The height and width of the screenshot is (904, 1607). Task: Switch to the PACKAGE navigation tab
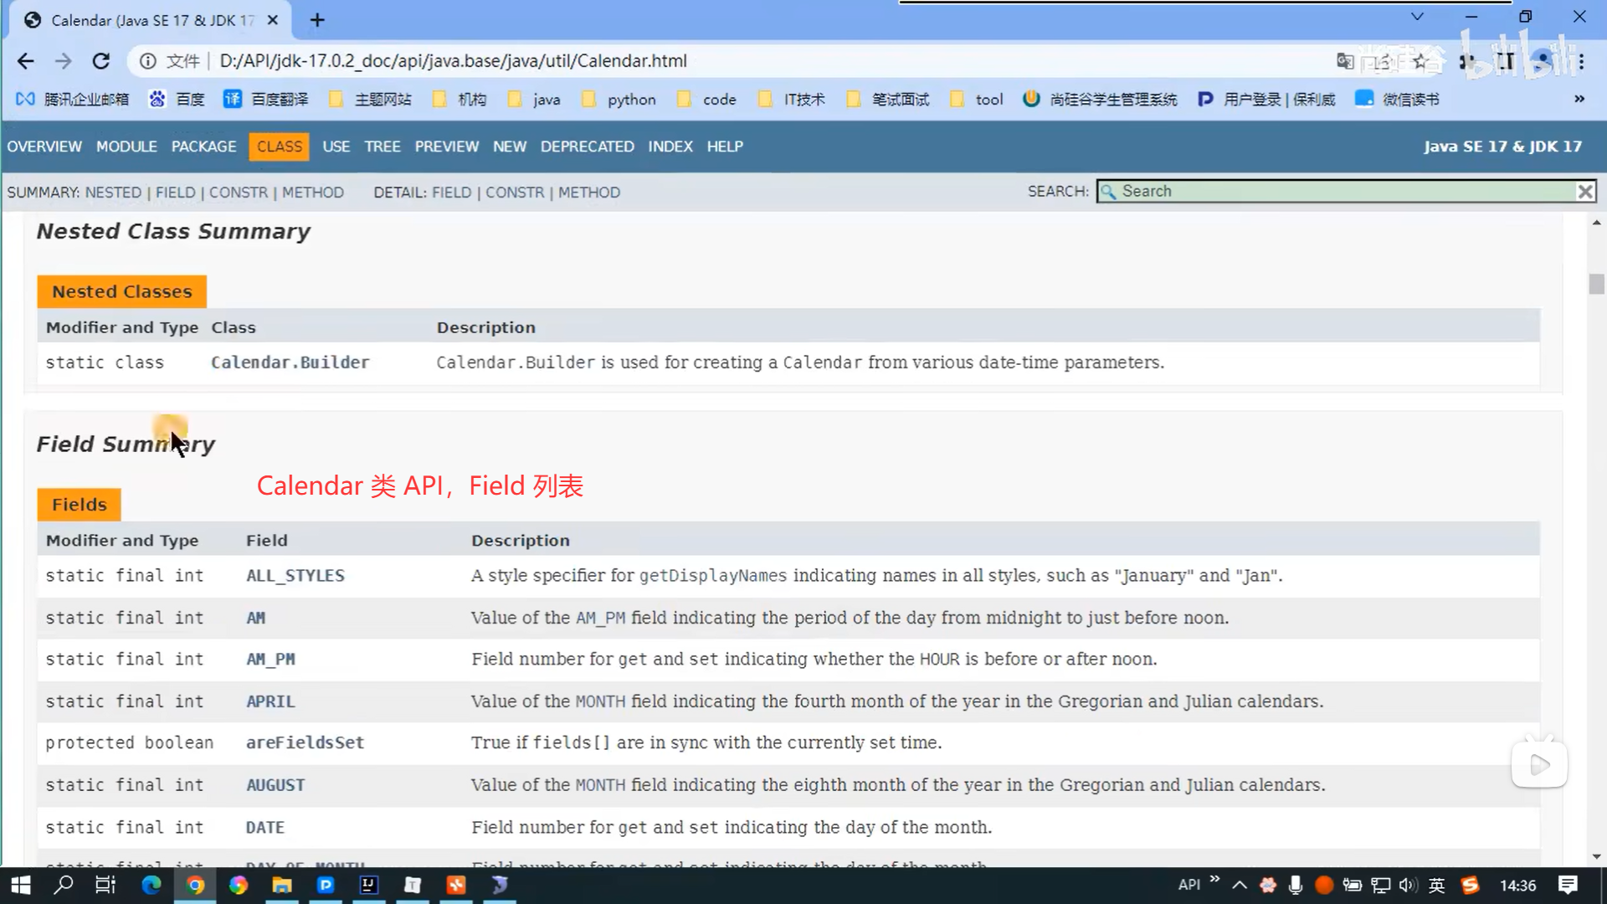203,146
